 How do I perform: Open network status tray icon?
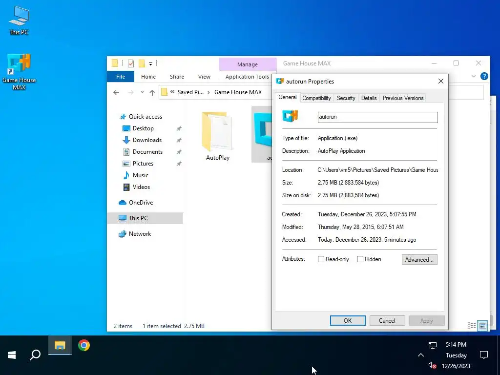(x=433, y=345)
